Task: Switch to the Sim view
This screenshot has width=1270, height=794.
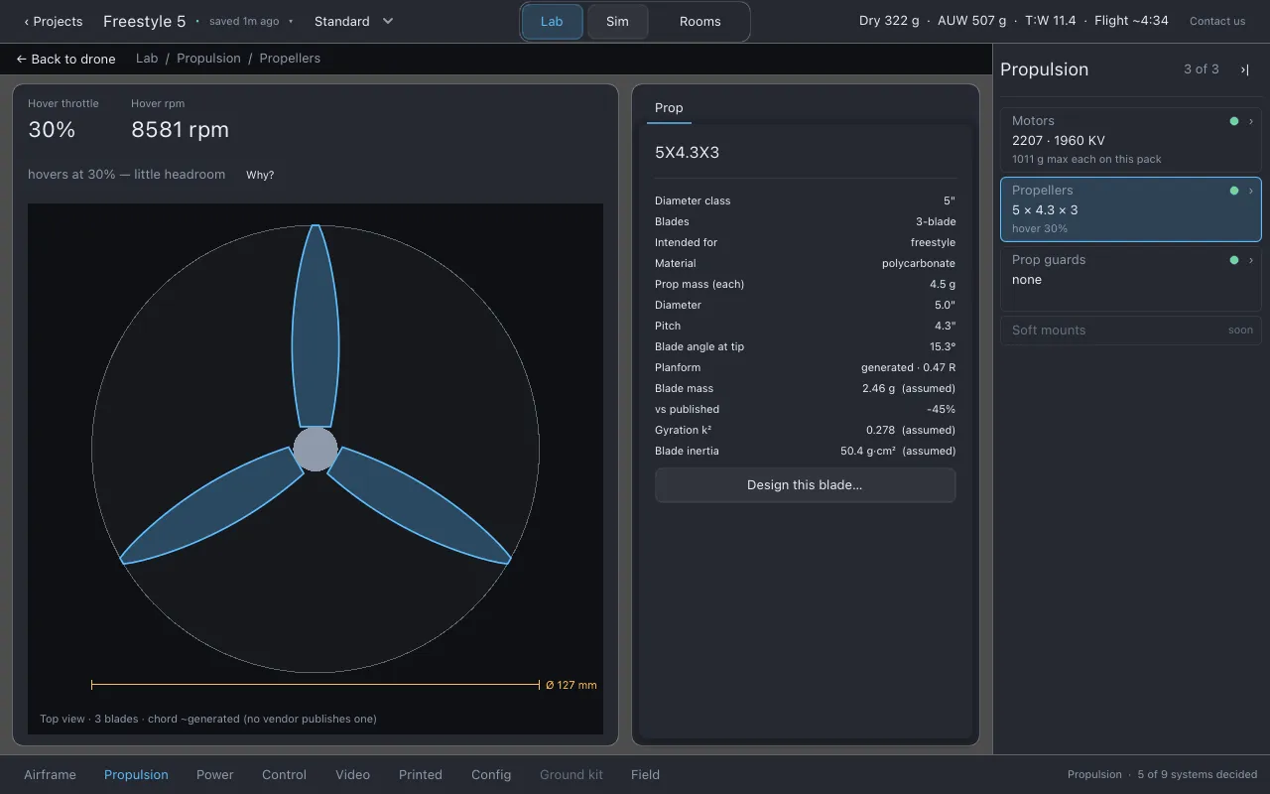Action: click(617, 21)
